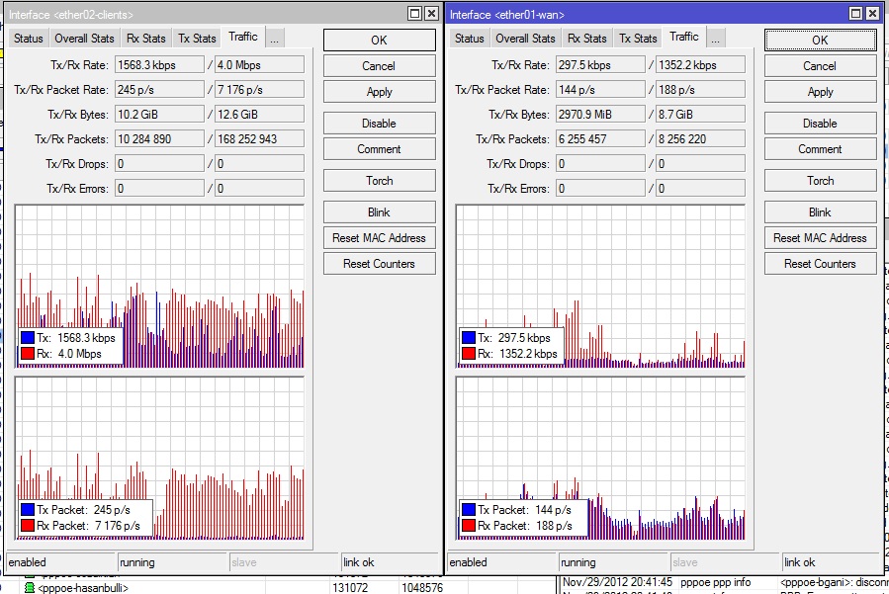Maximize the ether01-wan window
This screenshot has width=889, height=594.
click(856, 14)
